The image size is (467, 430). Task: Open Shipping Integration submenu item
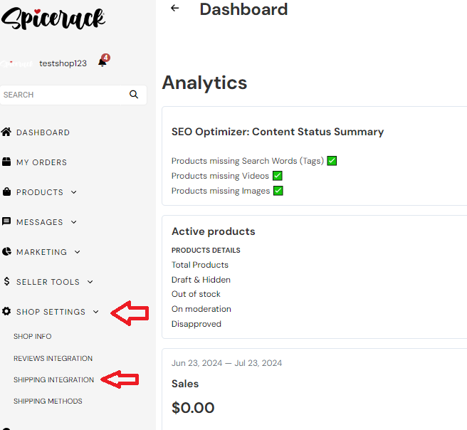point(53,379)
